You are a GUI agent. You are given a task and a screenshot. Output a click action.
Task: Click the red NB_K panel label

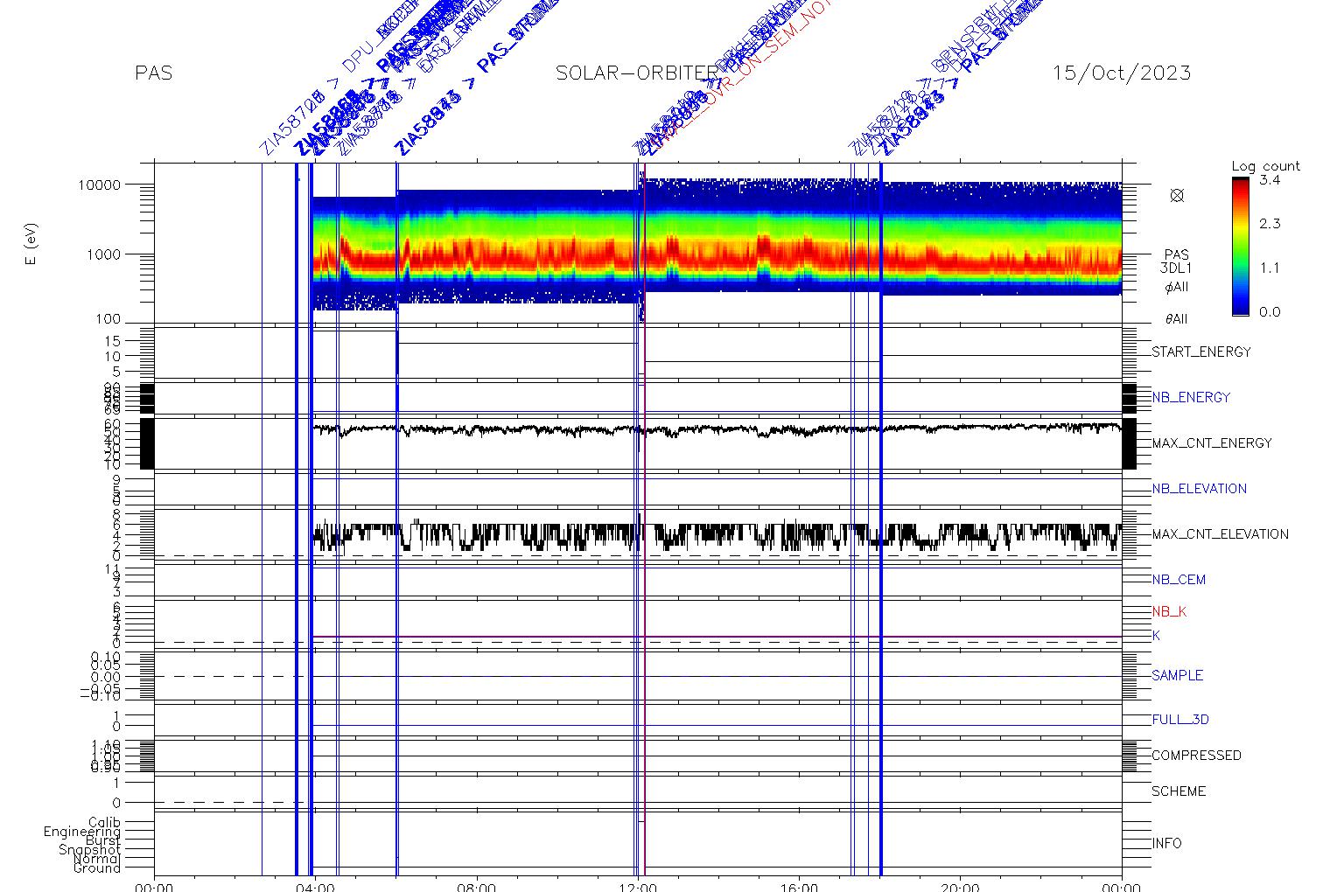pos(1169,612)
